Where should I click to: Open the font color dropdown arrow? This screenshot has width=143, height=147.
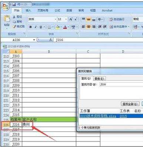69,27
